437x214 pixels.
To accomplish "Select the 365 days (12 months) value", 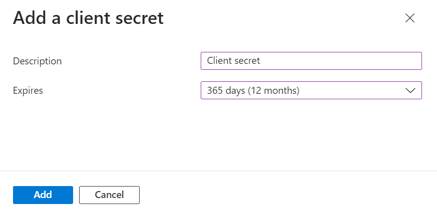I will point(253,91).
